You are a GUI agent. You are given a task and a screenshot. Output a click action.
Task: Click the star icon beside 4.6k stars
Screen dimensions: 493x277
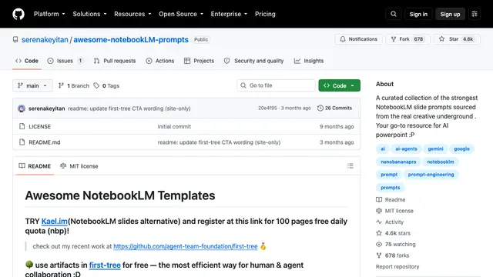pyautogui.click(x=379, y=233)
